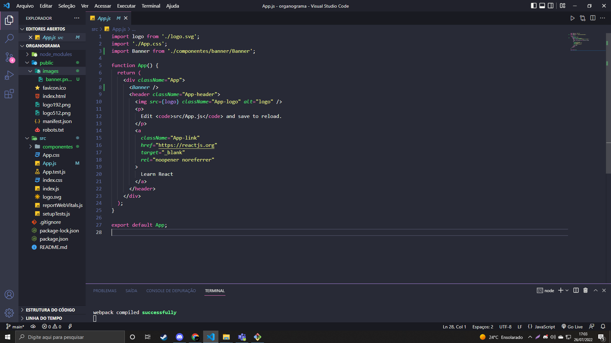This screenshot has width=611, height=343.
Task: Customize layout icon in title bar
Action: (x=563, y=6)
